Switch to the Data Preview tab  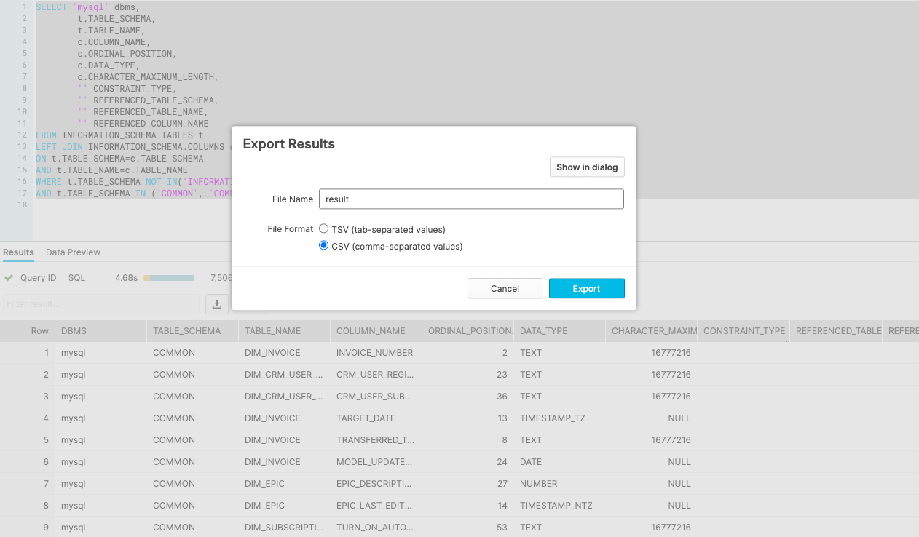click(73, 252)
